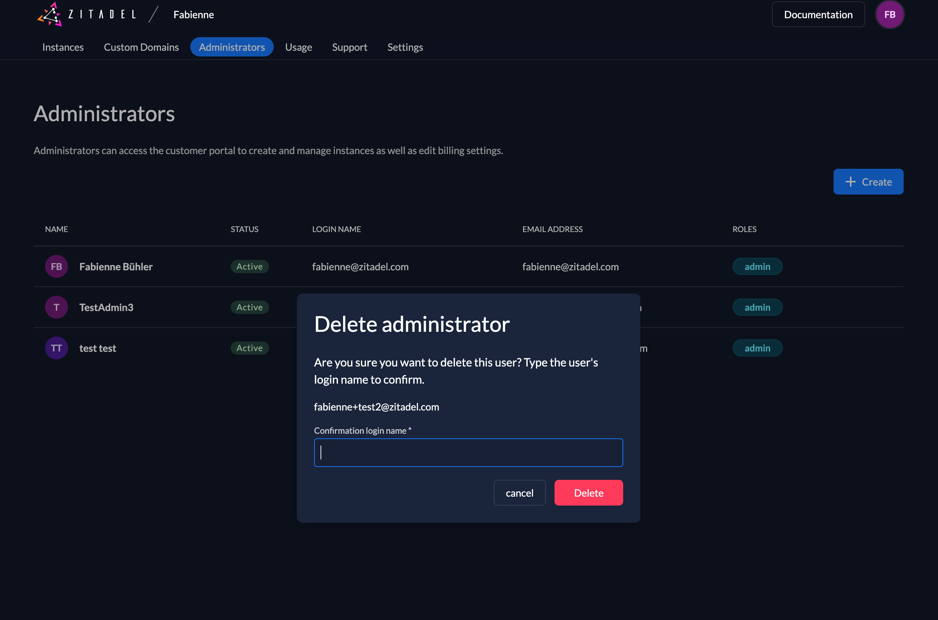Click the cancel button in delete dialog
Screen dimensions: 938x620
pyautogui.click(x=520, y=493)
